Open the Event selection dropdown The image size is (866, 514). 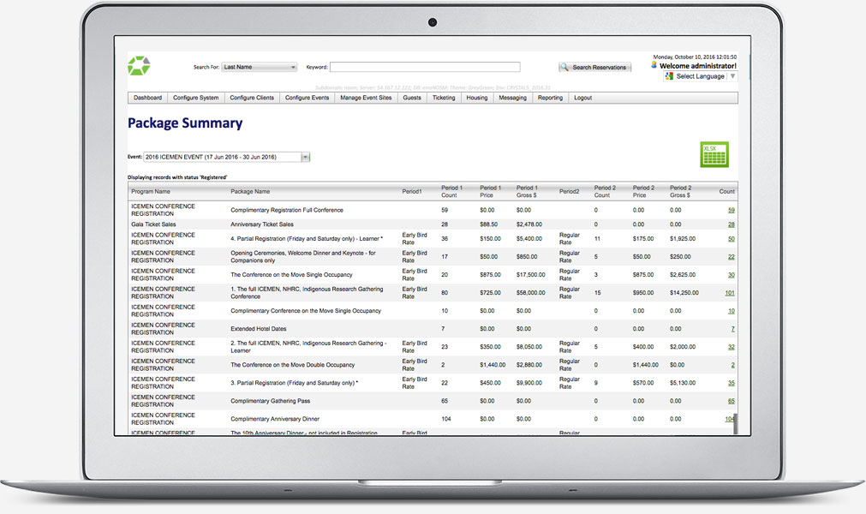226,157
